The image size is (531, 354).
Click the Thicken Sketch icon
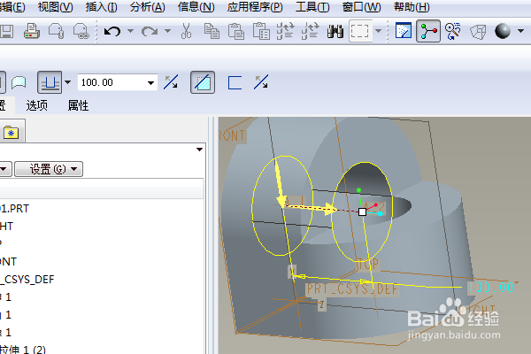(235, 82)
